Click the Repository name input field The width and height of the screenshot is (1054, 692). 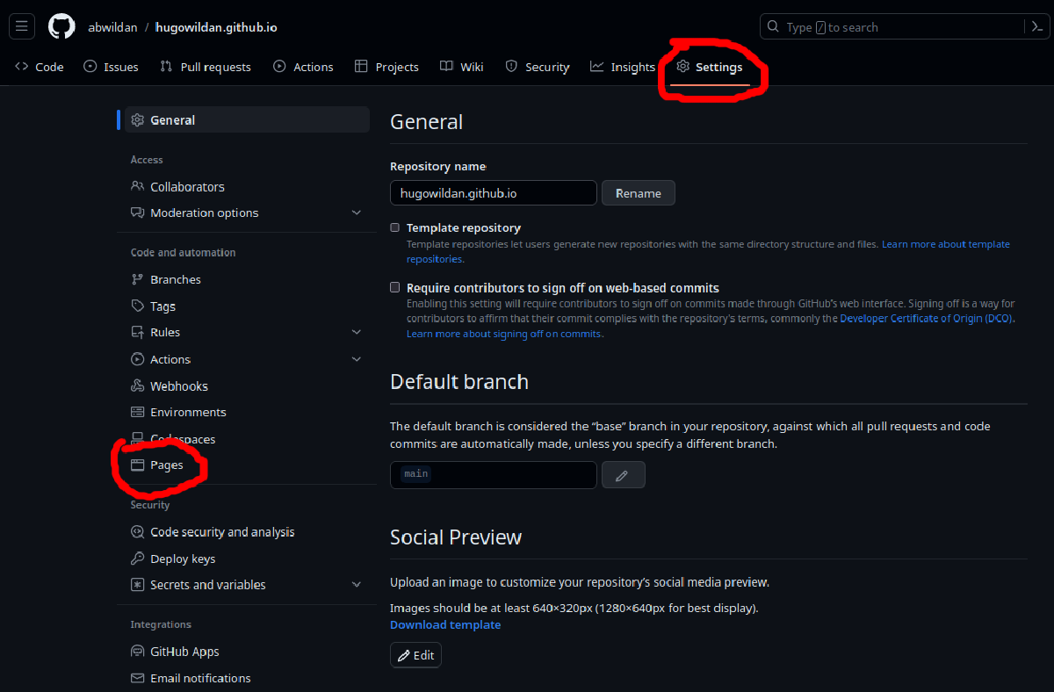pos(494,193)
